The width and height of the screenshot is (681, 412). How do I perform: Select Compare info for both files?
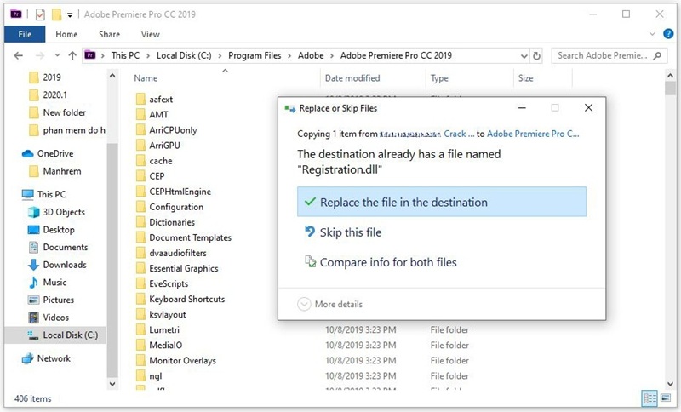[x=387, y=262]
